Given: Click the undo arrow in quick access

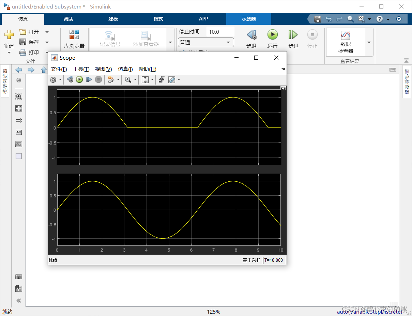Looking at the screenshot, I should click(329, 19).
